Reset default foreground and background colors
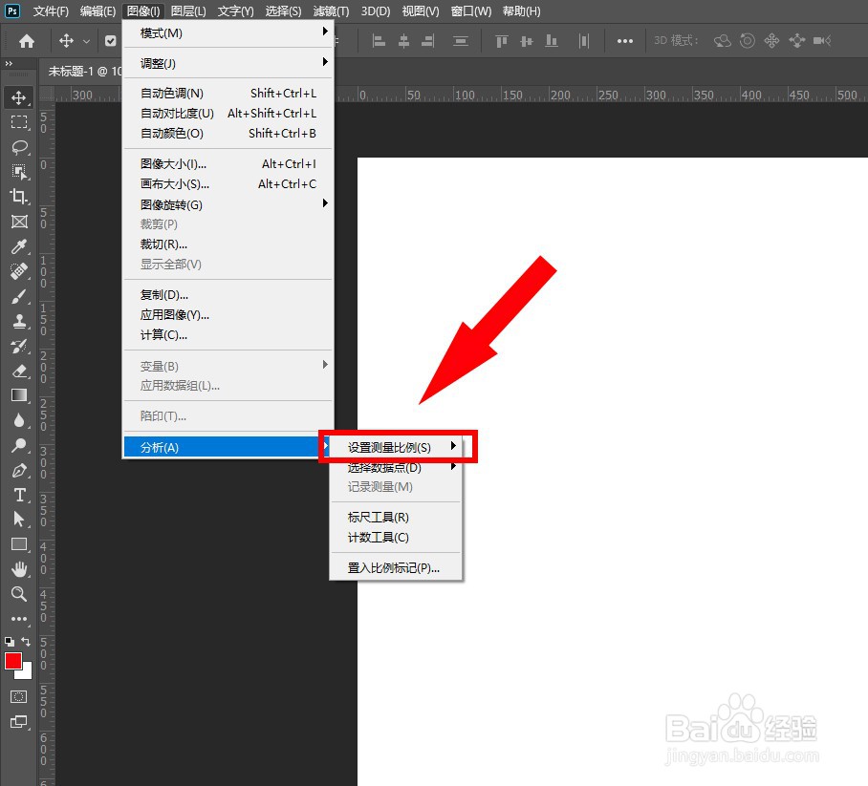This screenshot has height=786, width=868. 10,642
